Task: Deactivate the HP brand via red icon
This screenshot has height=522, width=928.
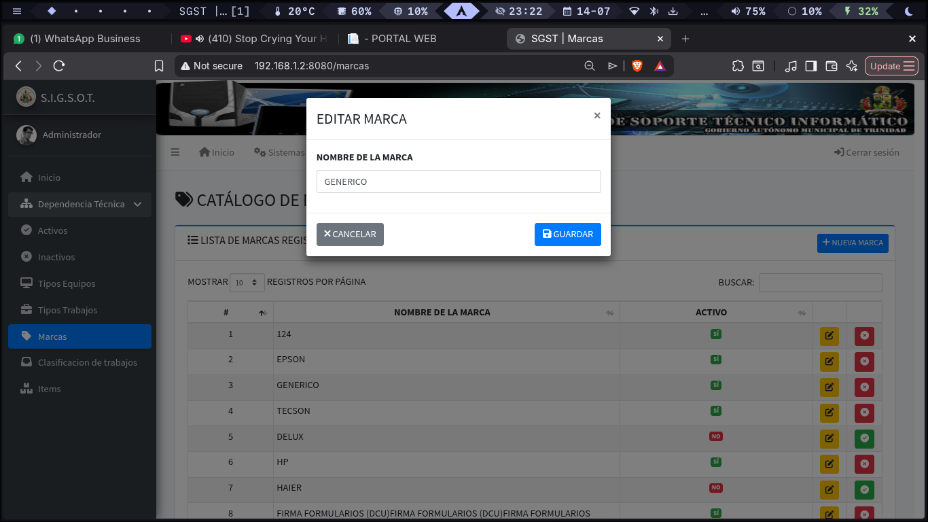Action: click(864, 464)
